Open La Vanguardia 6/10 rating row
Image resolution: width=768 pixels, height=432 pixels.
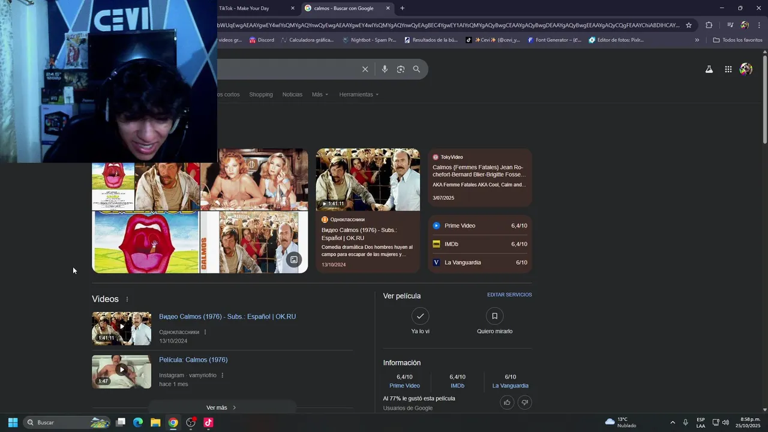tap(480, 262)
